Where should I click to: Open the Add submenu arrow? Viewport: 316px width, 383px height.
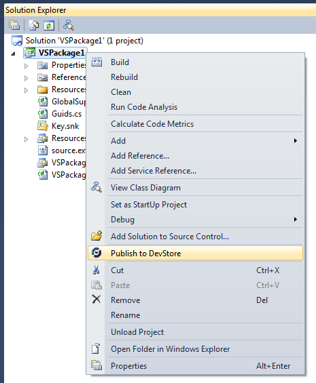point(296,141)
